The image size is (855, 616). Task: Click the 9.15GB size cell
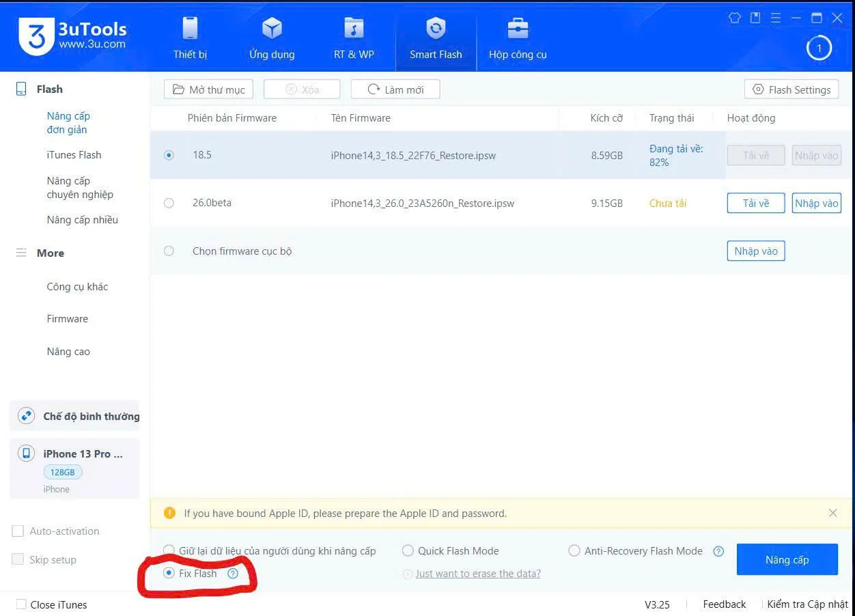point(606,203)
